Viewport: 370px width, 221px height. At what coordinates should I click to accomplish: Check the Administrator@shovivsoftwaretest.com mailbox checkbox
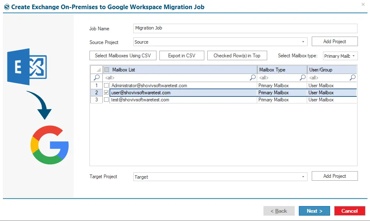[107, 85]
